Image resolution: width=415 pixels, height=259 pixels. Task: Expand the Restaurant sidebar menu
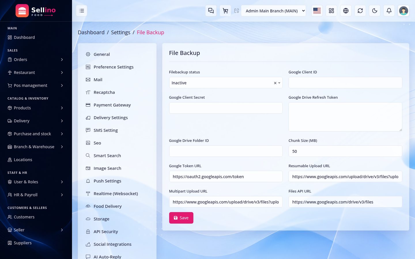click(36, 73)
